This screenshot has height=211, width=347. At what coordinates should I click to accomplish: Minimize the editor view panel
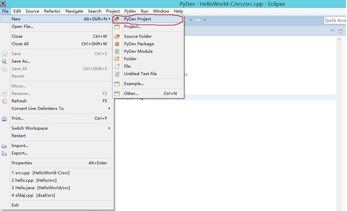tap(333, 31)
